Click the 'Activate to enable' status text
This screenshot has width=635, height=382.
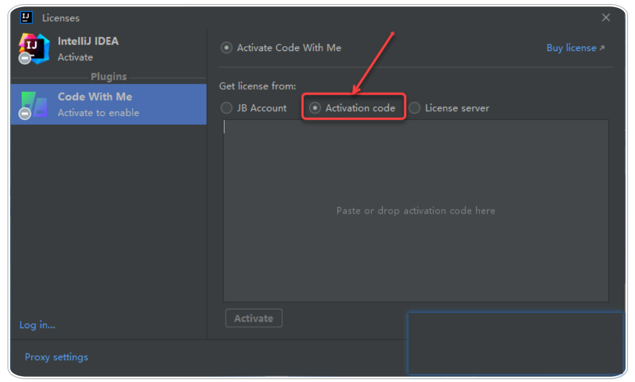point(99,112)
